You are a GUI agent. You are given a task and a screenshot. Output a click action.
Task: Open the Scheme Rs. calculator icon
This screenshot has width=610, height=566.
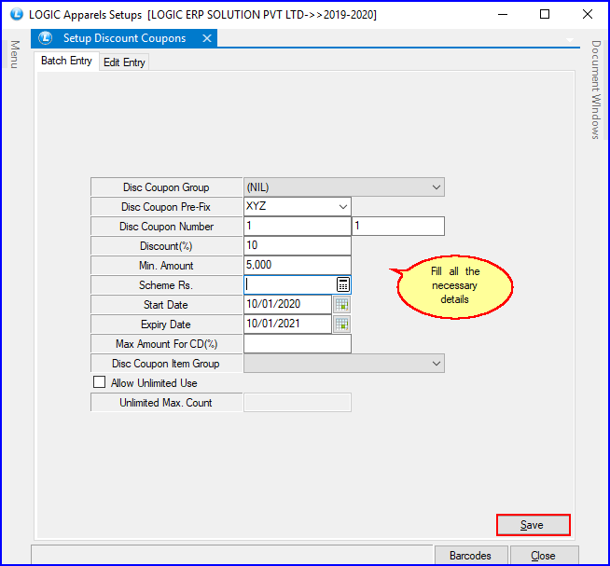(343, 285)
